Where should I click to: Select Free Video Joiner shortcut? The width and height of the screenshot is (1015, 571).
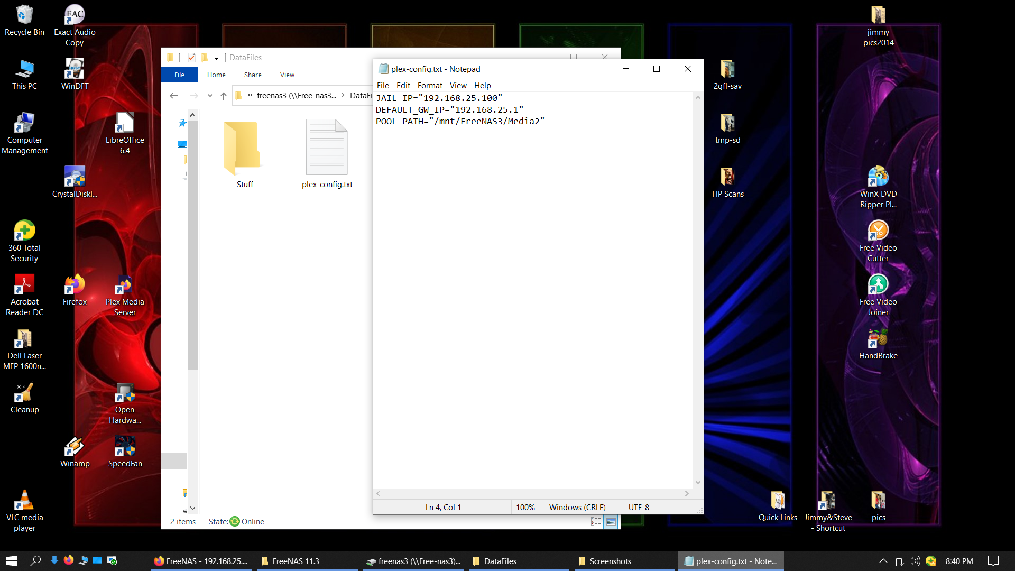click(x=878, y=296)
